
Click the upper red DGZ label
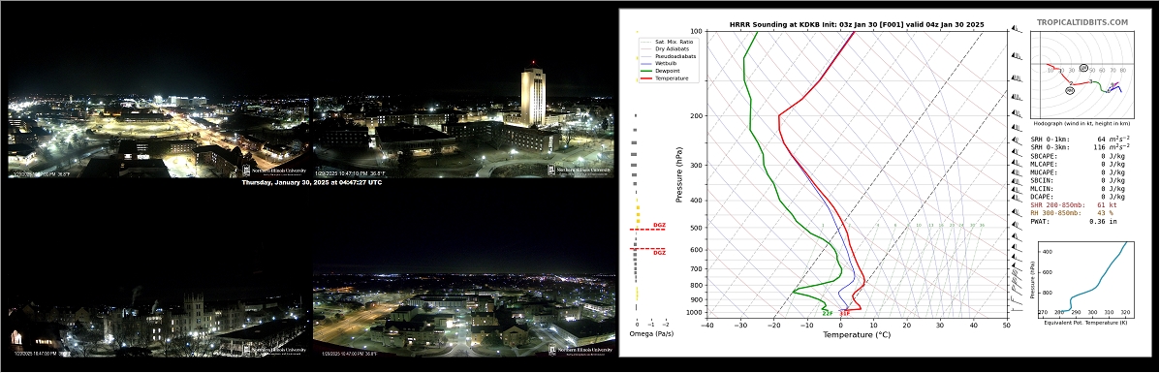659,225
